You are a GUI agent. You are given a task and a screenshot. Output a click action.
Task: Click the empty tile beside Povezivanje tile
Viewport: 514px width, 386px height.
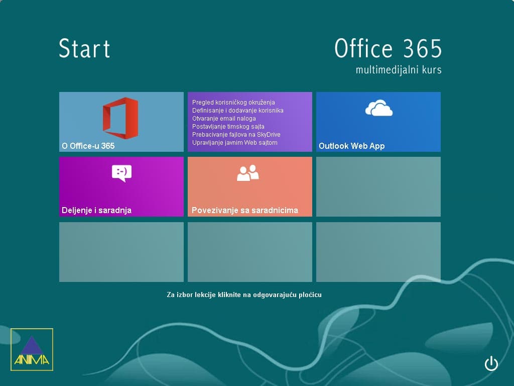pos(378,186)
